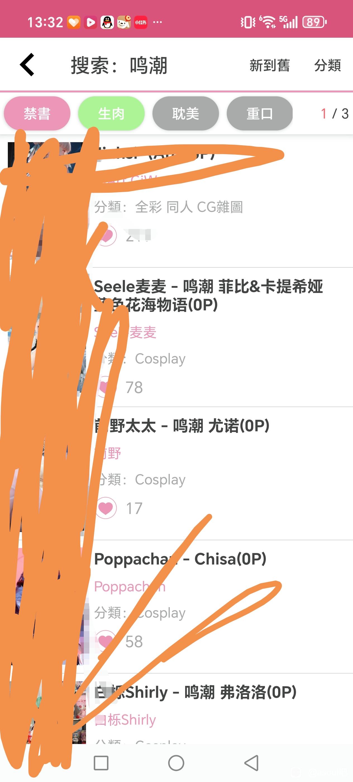Tap the pink Poppachan author name
This screenshot has width=353, height=782.
click(x=130, y=586)
